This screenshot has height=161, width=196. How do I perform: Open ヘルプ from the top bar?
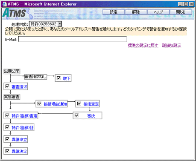[158, 12]
